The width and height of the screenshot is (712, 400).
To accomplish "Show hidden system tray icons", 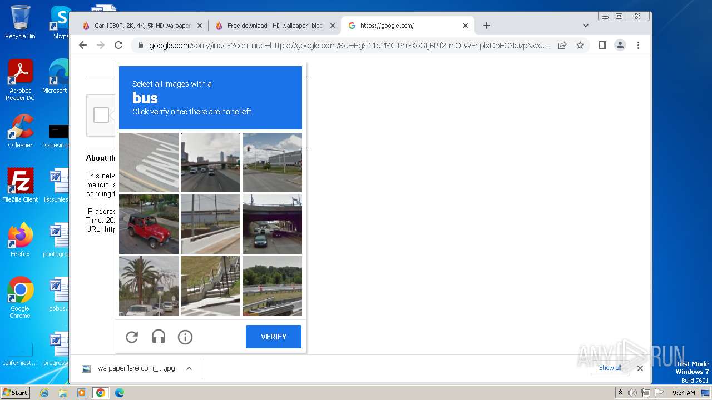I will tap(621, 393).
